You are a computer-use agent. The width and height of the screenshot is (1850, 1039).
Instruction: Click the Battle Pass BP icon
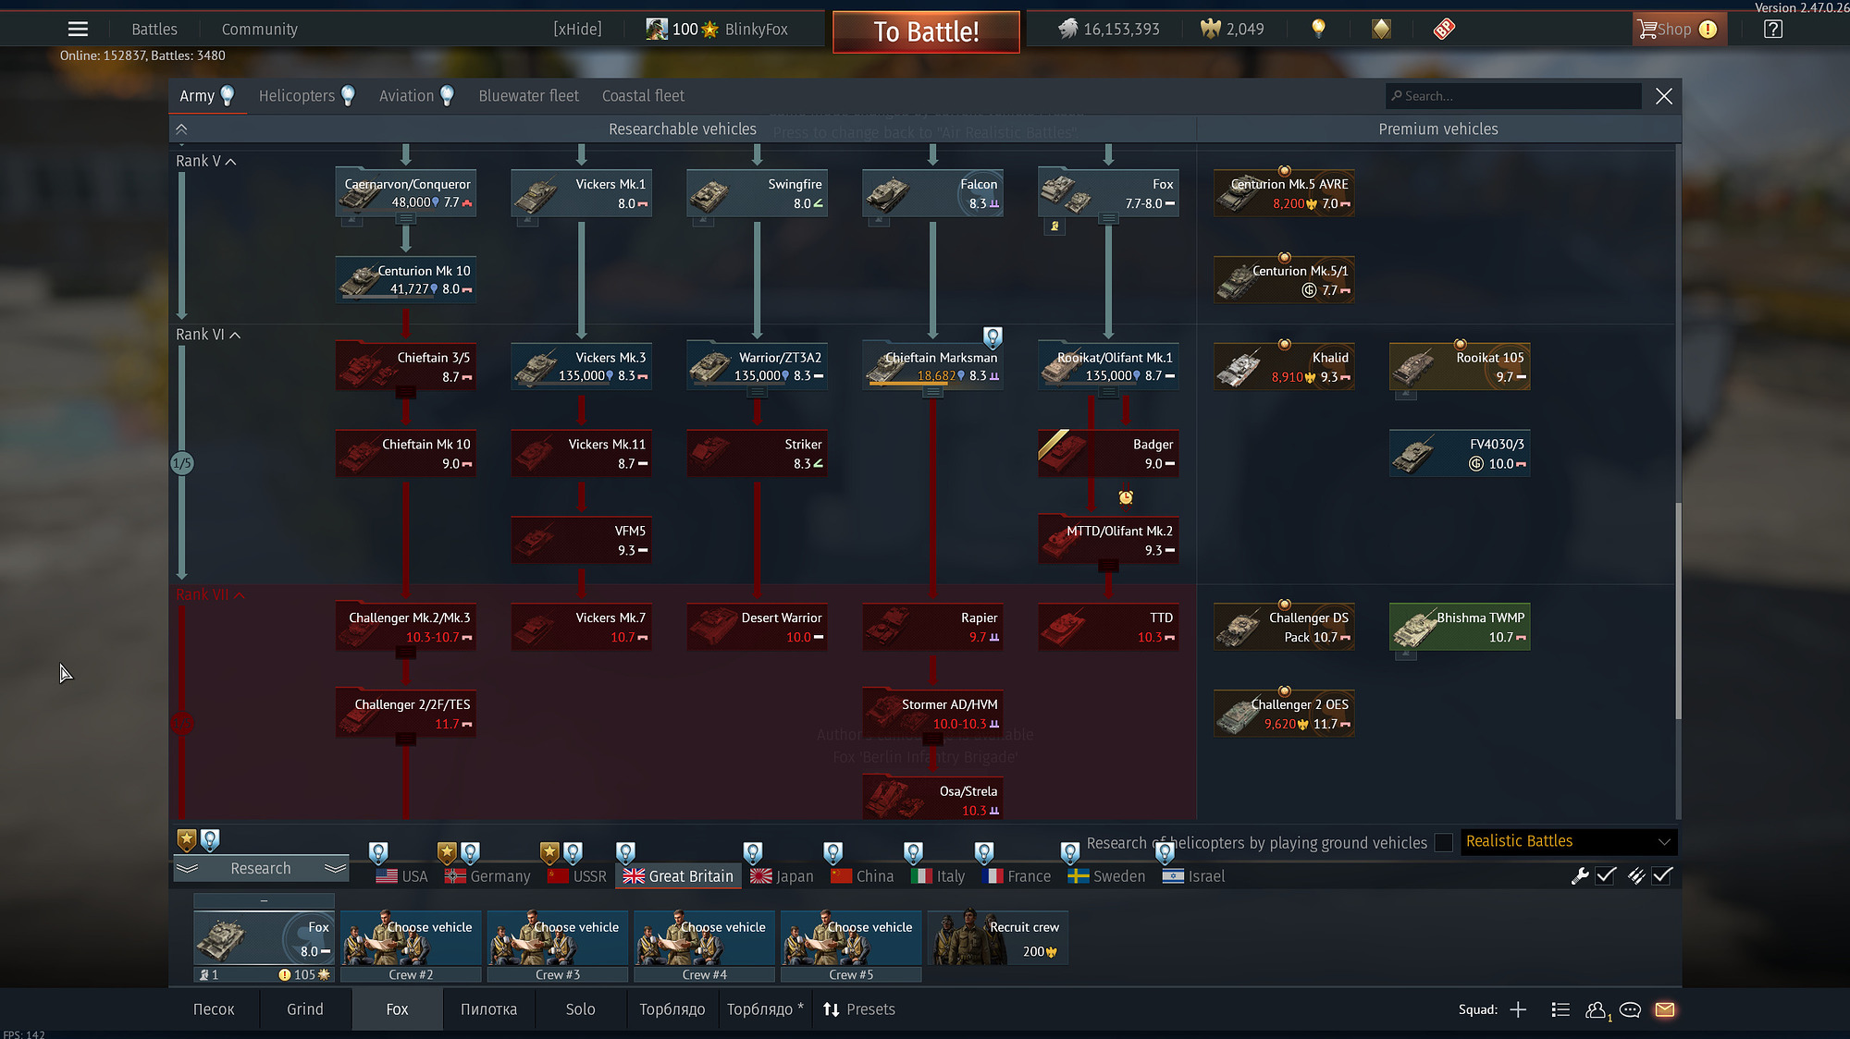(x=1444, y=29)
